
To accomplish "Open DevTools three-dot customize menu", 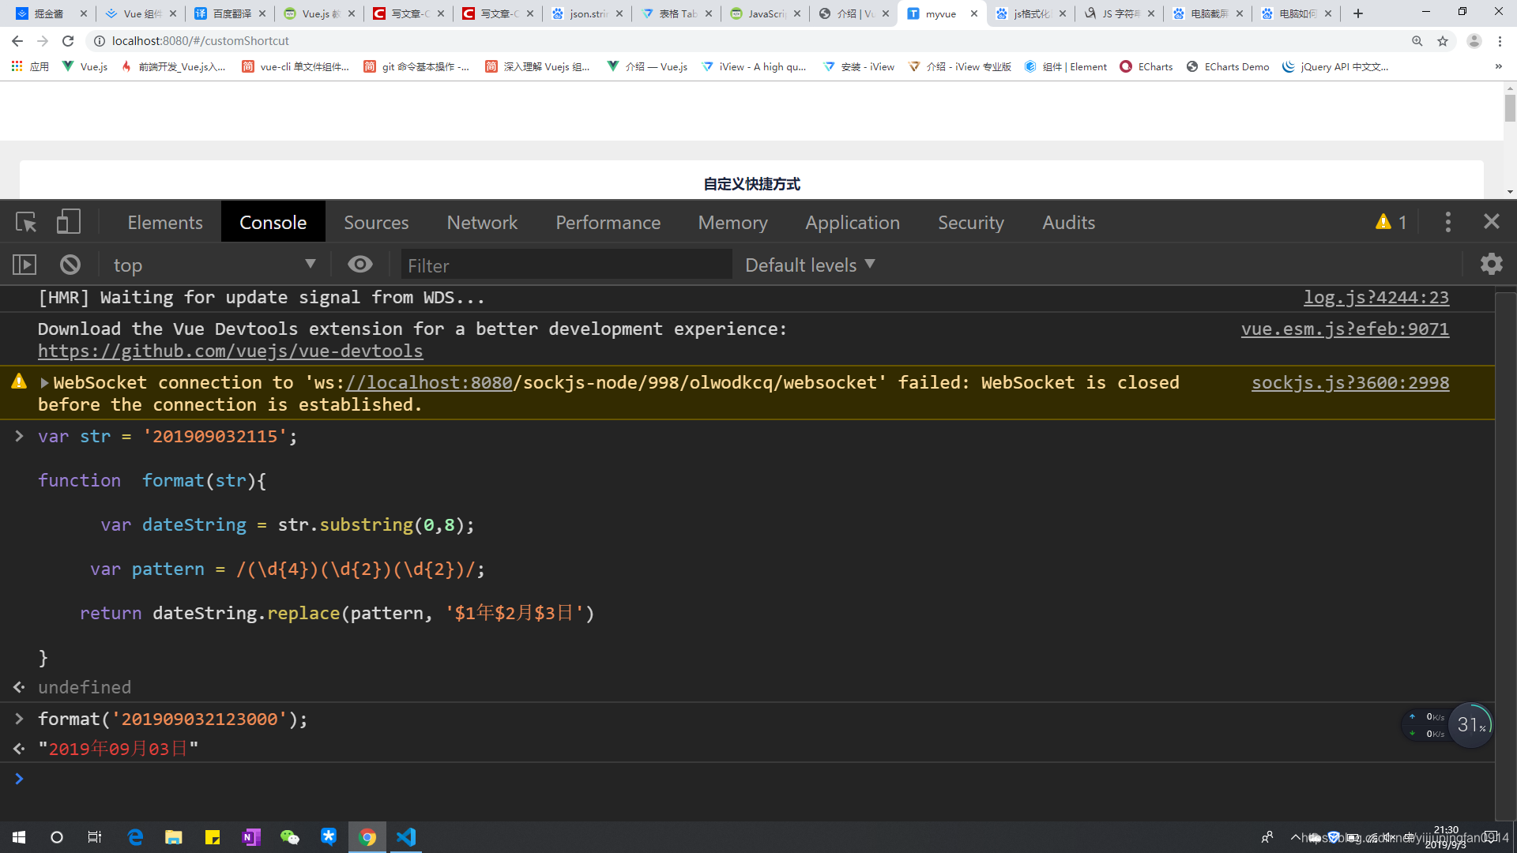I will [1447, 222].
